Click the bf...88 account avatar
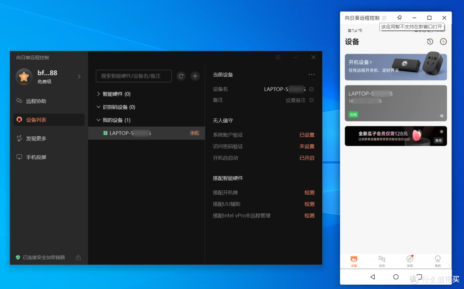The width and height of the screenshot is (464, 289). pyautogui.click(x=24, y=77)
